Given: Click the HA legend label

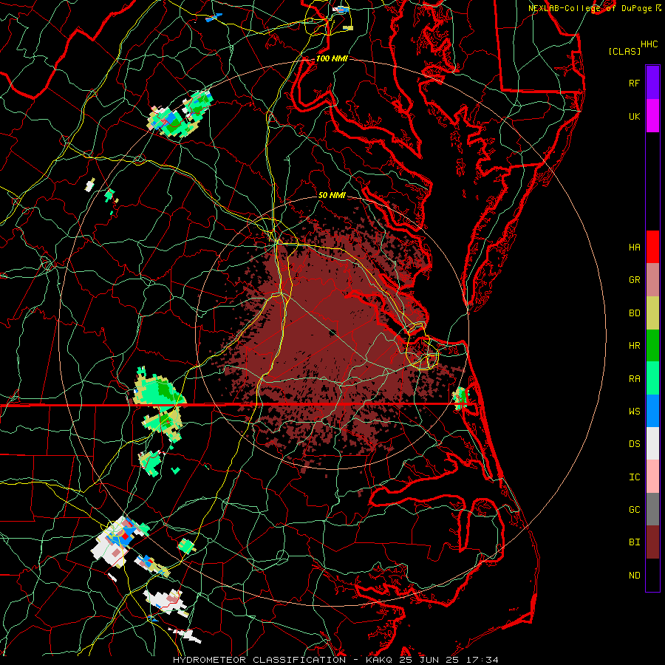Looking at the screenshot, I should point(634,248).
